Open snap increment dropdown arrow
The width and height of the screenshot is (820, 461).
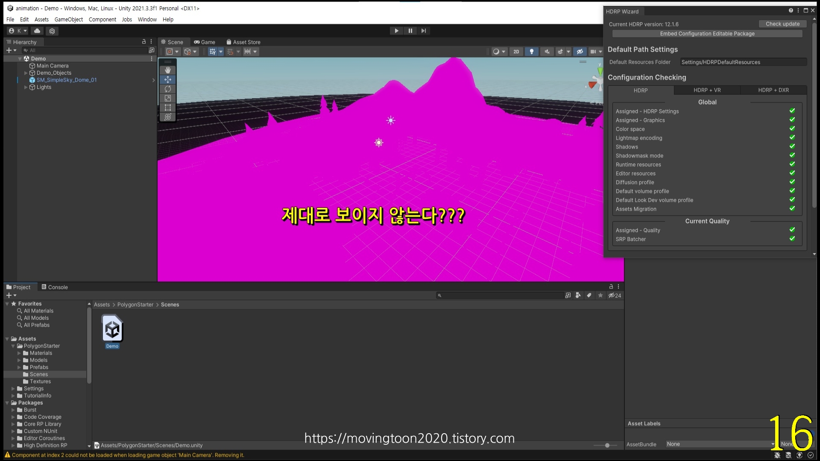click(255, 52)
